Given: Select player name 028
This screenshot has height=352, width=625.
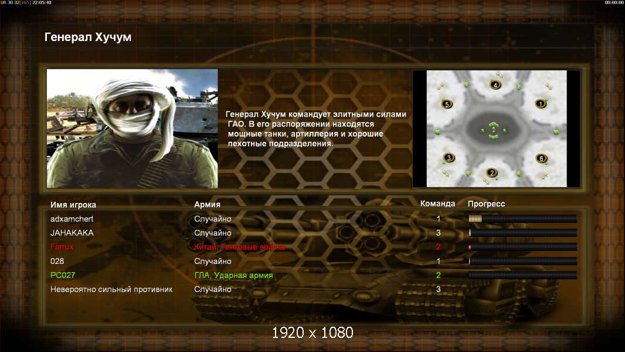Looking at the screenshot, I should 57,261.
